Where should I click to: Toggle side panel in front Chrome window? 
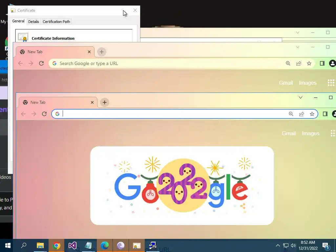(325, 114)
